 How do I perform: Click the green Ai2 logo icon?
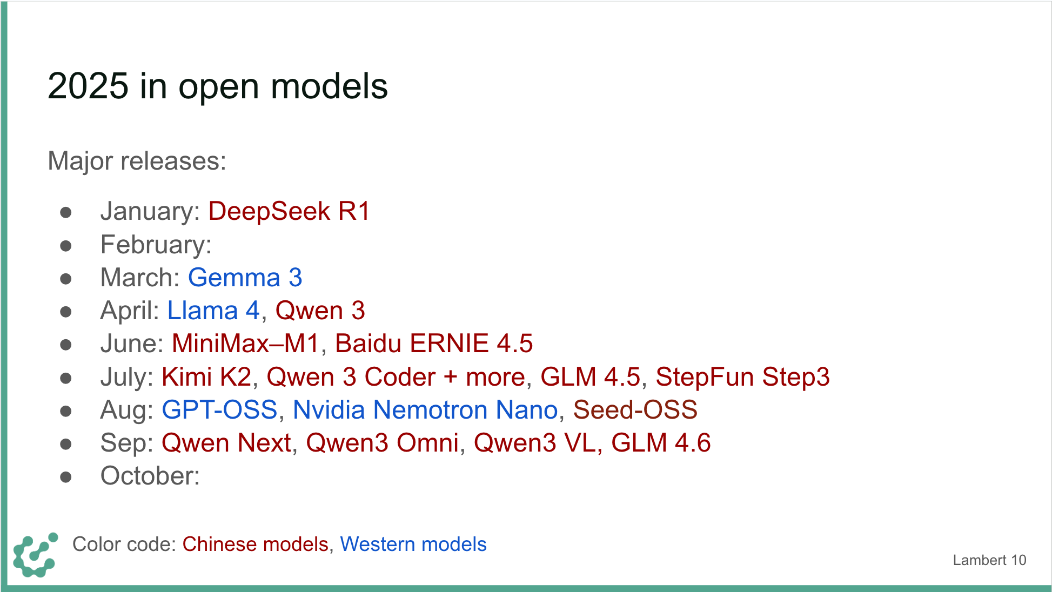[x=36, y=555]
